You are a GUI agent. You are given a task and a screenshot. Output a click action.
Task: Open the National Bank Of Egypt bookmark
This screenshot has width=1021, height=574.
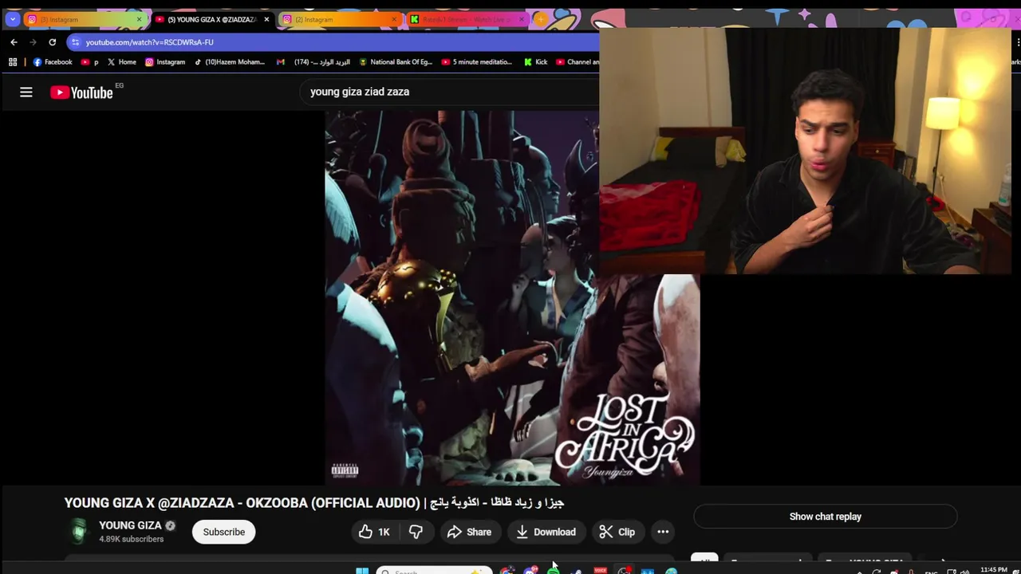[x=396, y=62]
